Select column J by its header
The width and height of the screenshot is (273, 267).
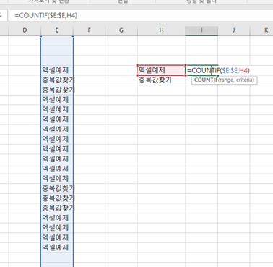coord(234,30)
